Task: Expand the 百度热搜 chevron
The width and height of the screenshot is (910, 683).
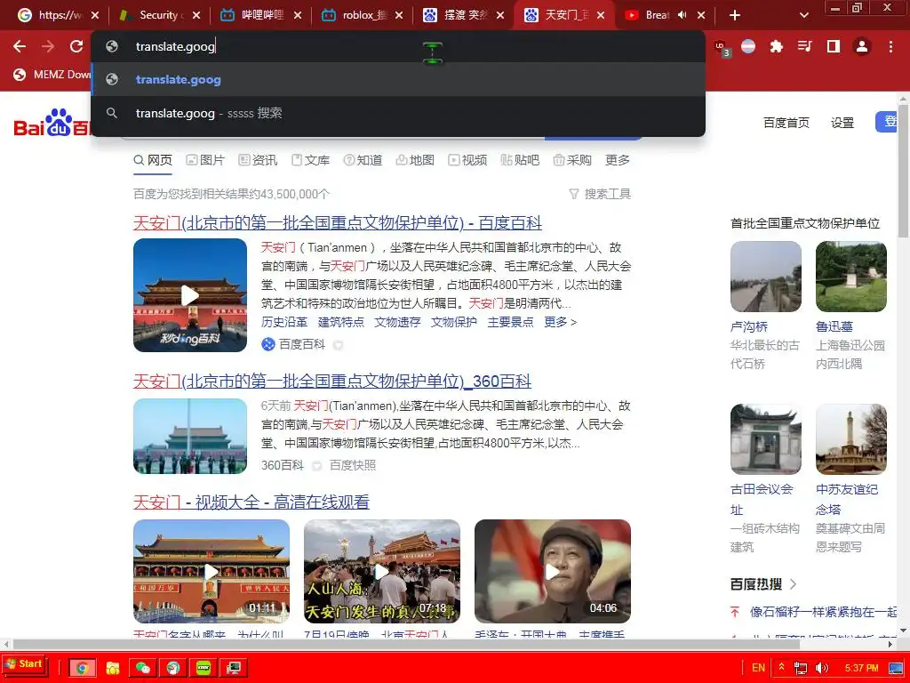Action: point(794,584)
